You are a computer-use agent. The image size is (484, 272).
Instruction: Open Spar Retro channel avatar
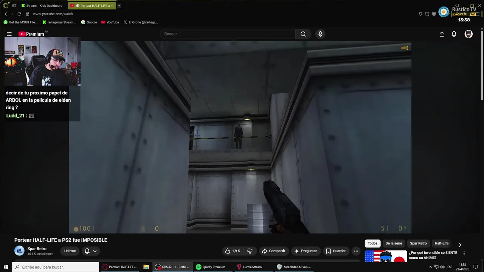coord(19,250)
